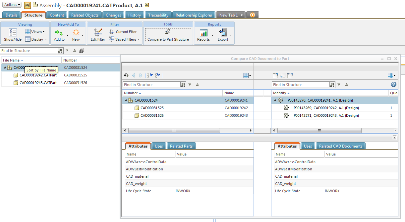
Task: Switch to the Details tab
Action: pyautogui.click(x=12, y=15)
